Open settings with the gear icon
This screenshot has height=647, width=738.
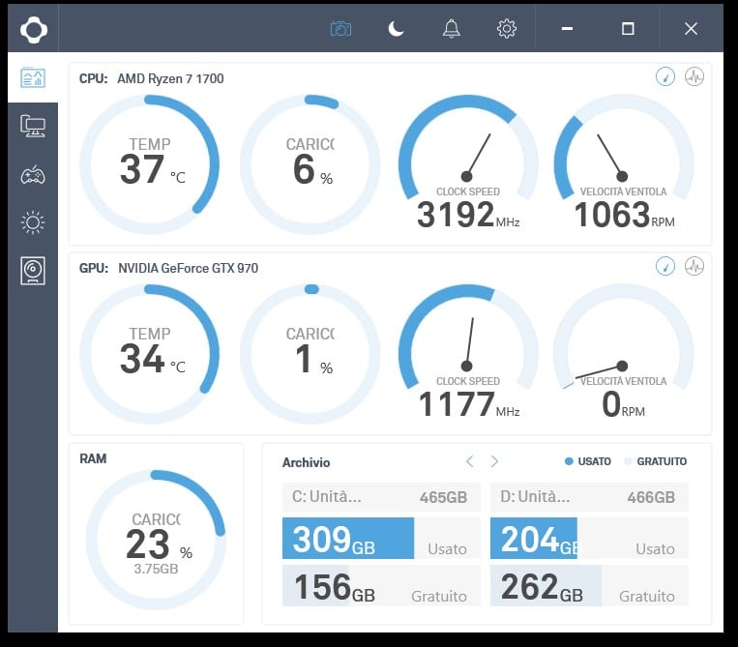point(507,29)
